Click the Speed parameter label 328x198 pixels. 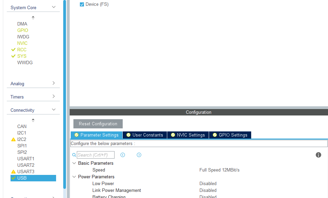[x=99, y=170]
